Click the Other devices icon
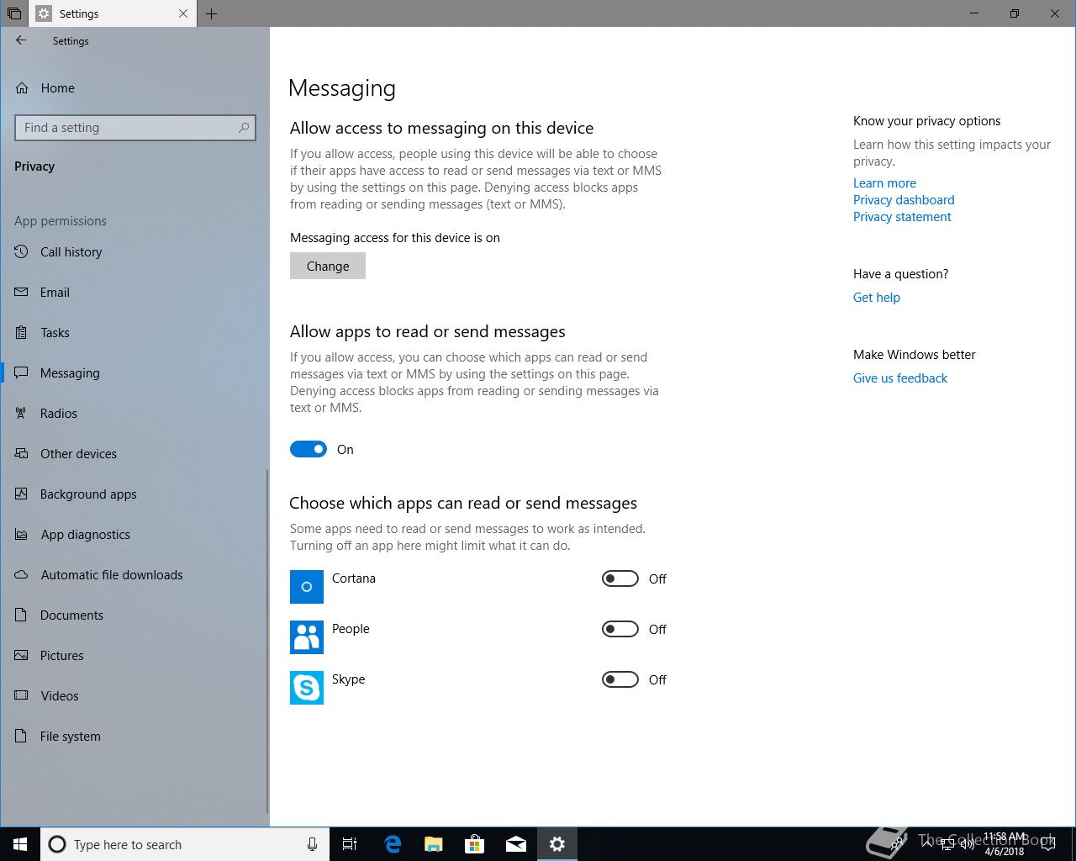Screen dimensions: 1076x861 [22, 454]
